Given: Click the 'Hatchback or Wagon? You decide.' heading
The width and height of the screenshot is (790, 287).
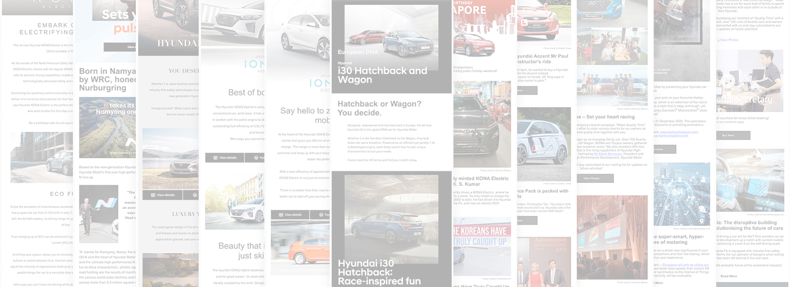Looking at the screenshot, I should [380, 108].
